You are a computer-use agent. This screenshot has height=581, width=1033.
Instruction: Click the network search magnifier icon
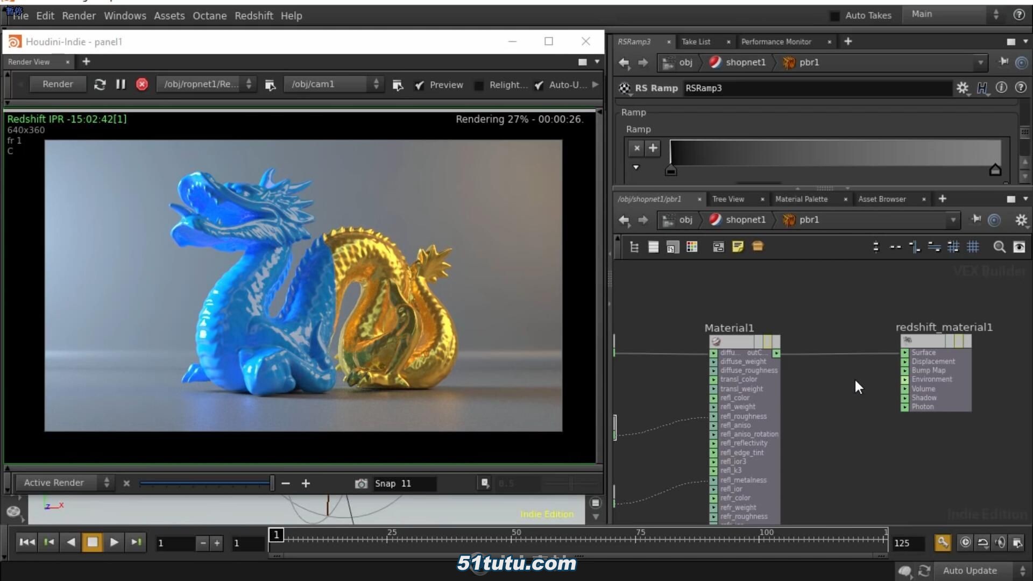(x=999, y=247)
